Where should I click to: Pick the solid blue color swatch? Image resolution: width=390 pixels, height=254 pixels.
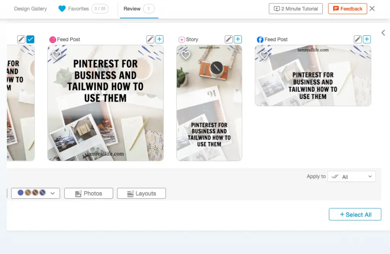(21, 193)
